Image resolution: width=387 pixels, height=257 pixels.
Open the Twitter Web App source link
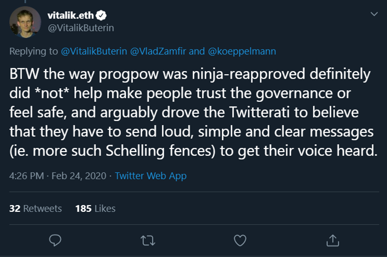point(151,176)
